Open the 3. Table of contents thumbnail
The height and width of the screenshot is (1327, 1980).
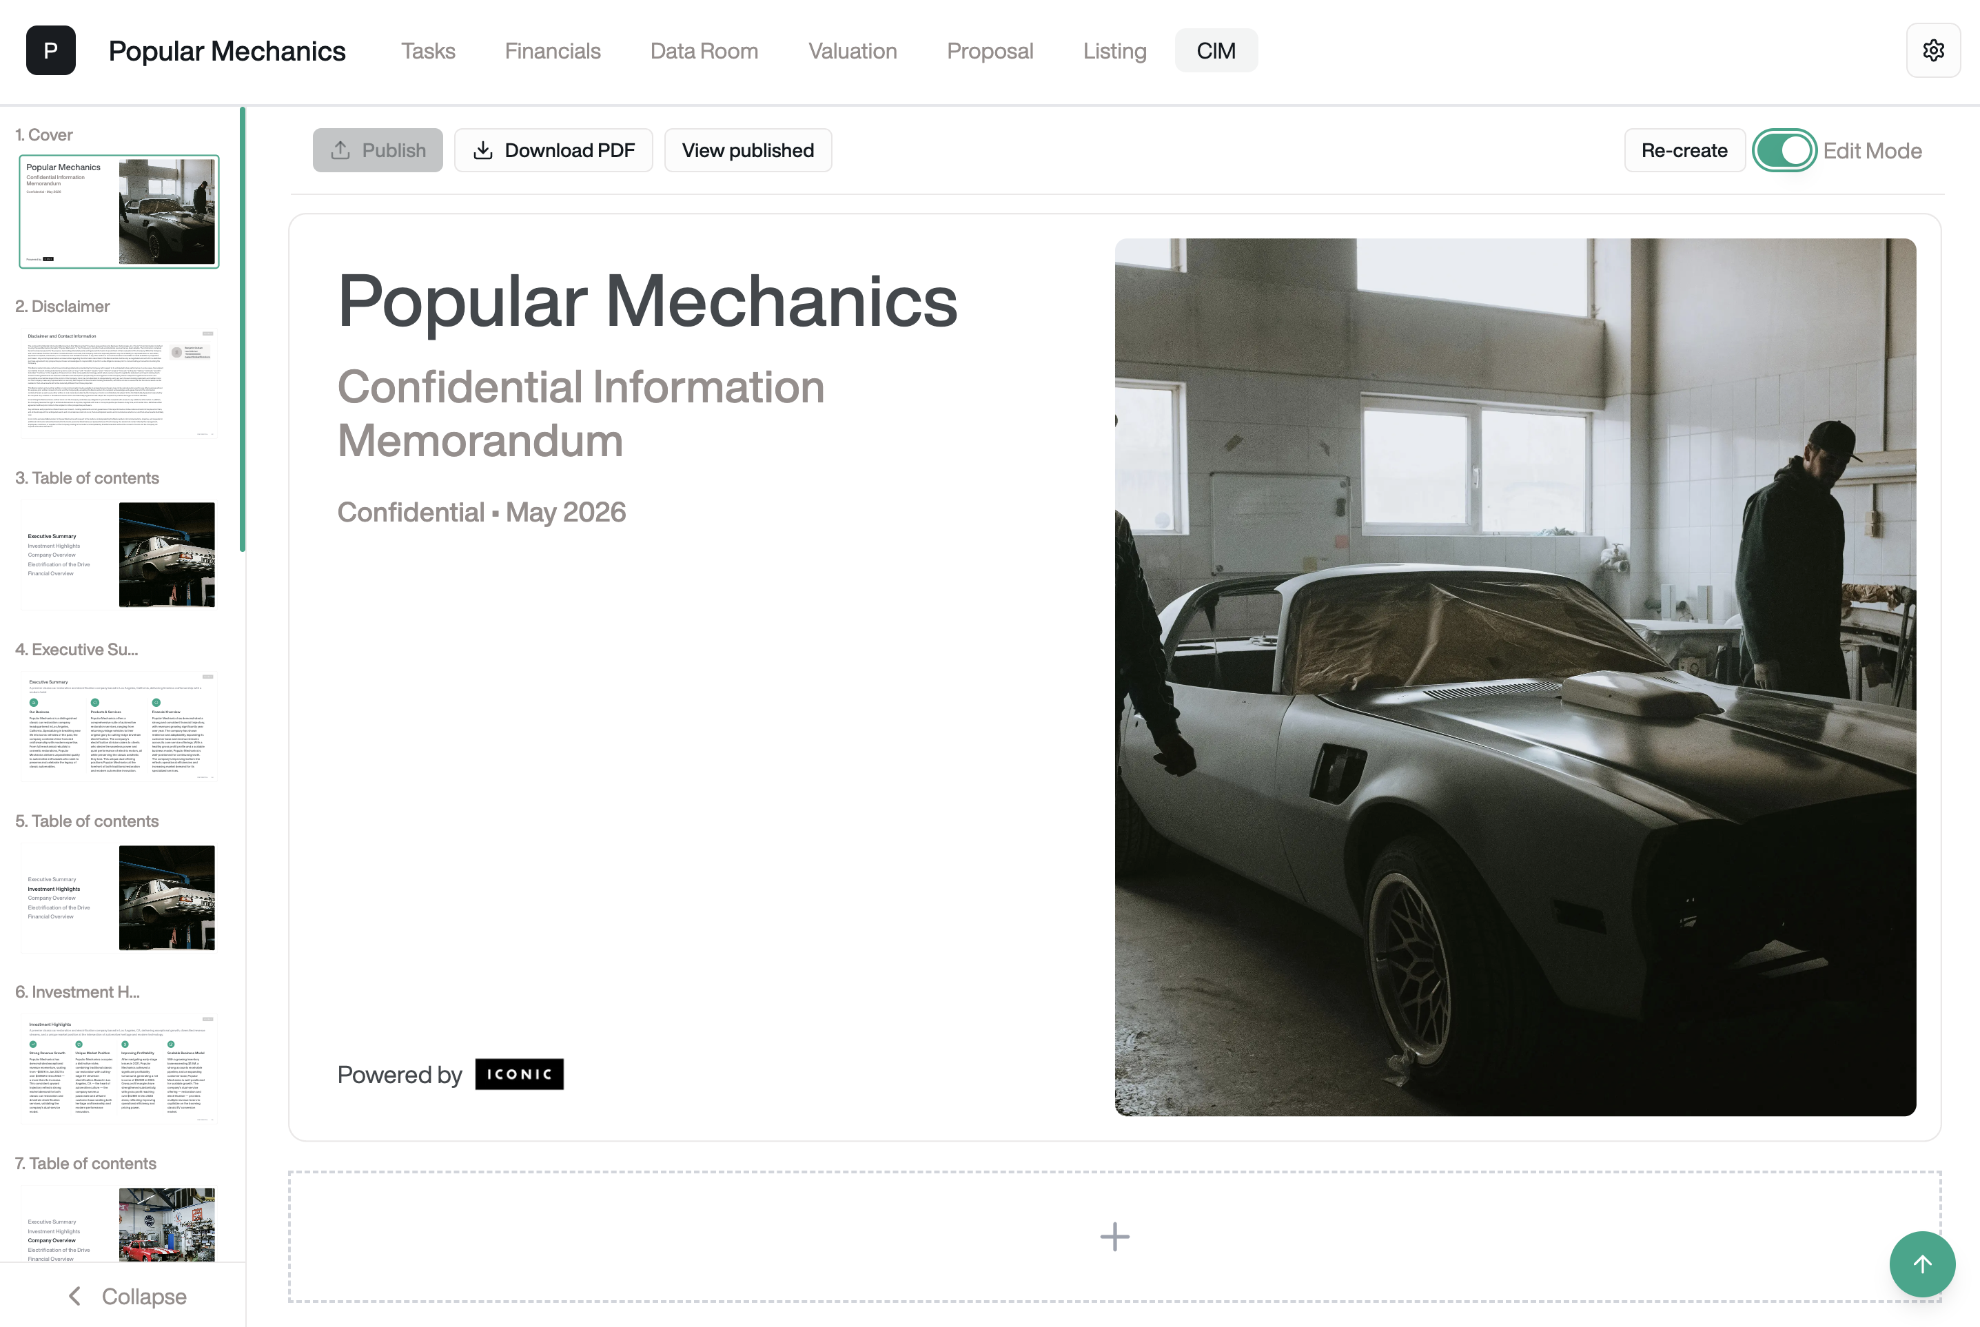119,555
